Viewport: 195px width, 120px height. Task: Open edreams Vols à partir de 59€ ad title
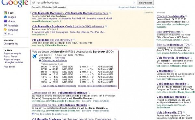tap(68, 26)
